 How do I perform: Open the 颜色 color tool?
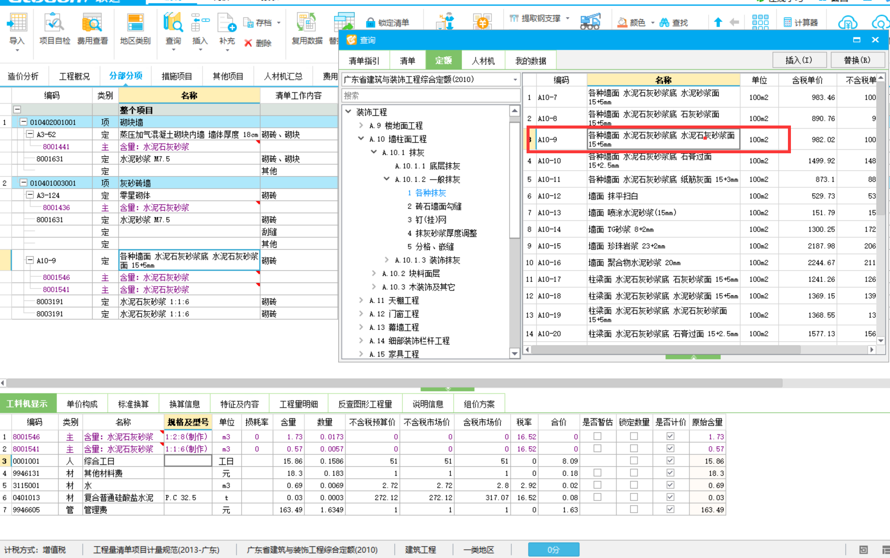[632, 23]
